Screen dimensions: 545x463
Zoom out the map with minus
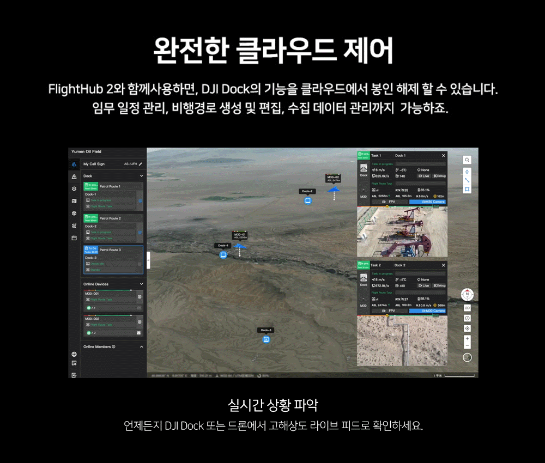467,346
